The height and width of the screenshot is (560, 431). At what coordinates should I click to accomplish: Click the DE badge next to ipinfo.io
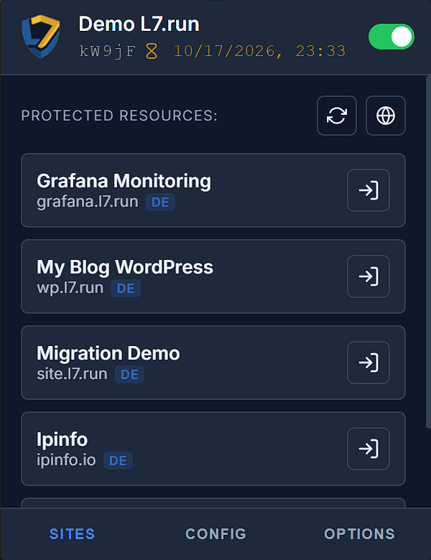[x=119, y=460]
